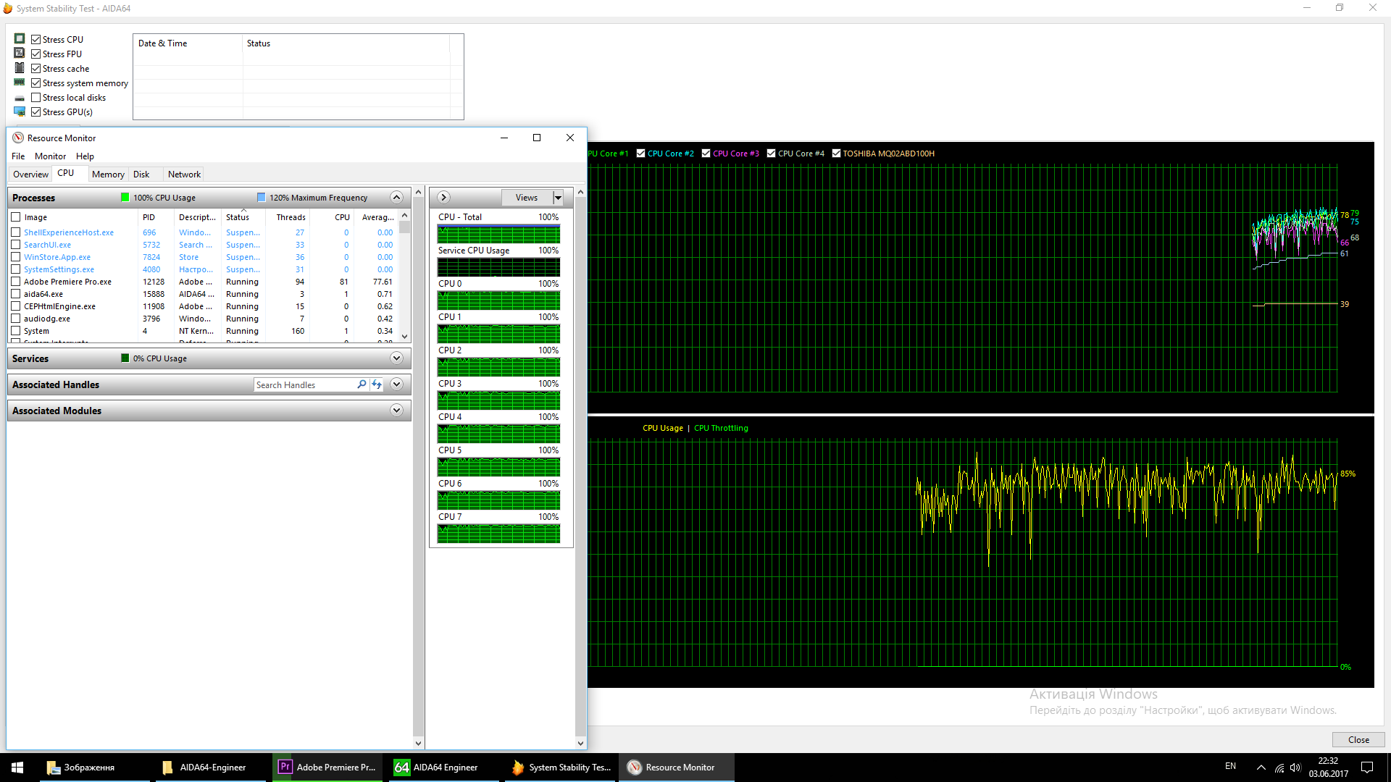The image size is (1391, 782).
Task: Toggle the Stress FPU checkbox
Action: (x=35, y=54)
